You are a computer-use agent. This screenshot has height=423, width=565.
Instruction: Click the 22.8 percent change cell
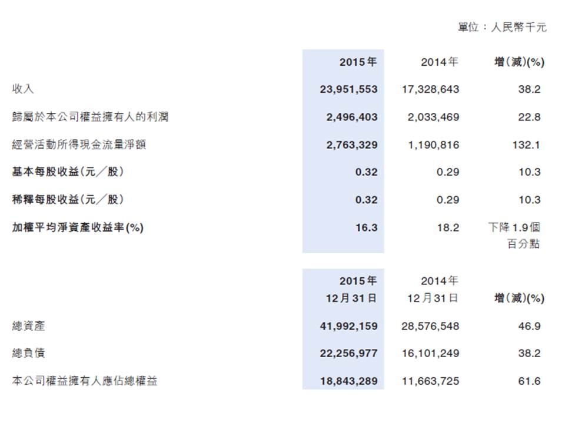coord(529,117)
